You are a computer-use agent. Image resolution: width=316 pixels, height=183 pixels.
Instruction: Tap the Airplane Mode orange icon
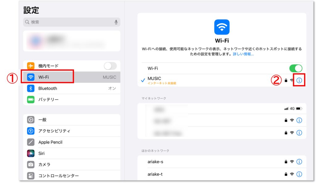31,66
